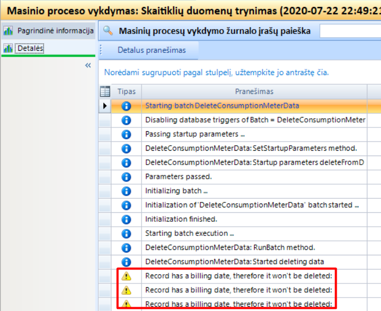Viewport: 381px width, 311px height.
Task: Open the Pagrindinė informacija tab
Action: (55, 31)
